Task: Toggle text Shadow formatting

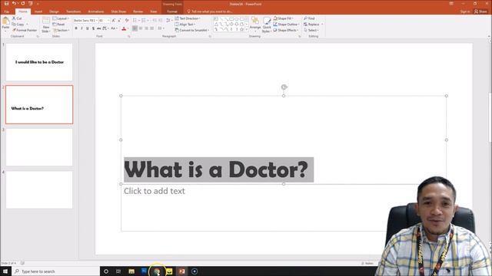Action: pyautogui.click(x=93, y=28)
